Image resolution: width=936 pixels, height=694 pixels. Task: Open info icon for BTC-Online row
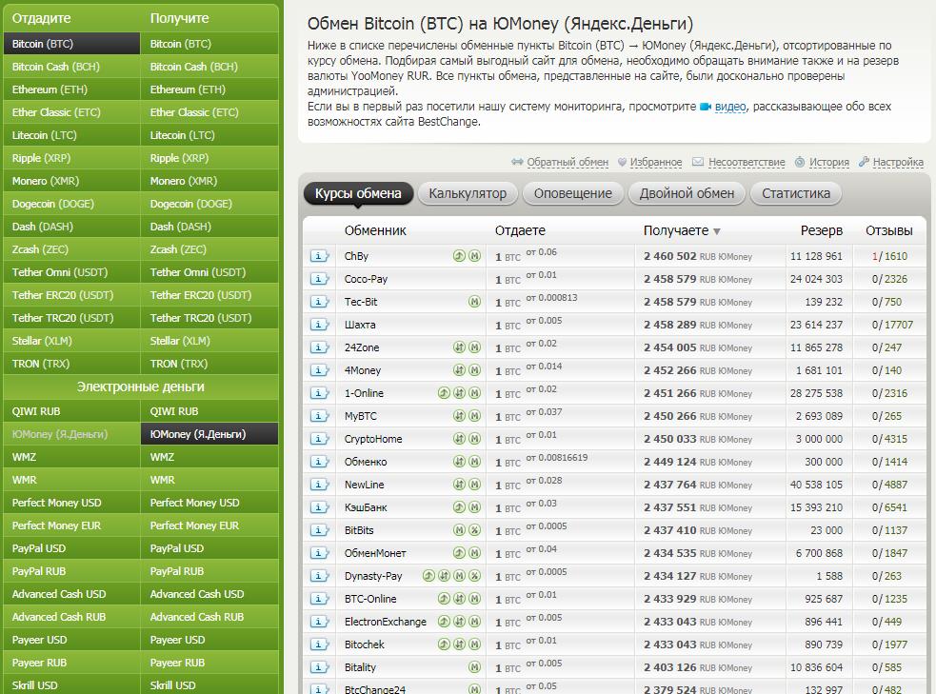(x=319, y=599)
